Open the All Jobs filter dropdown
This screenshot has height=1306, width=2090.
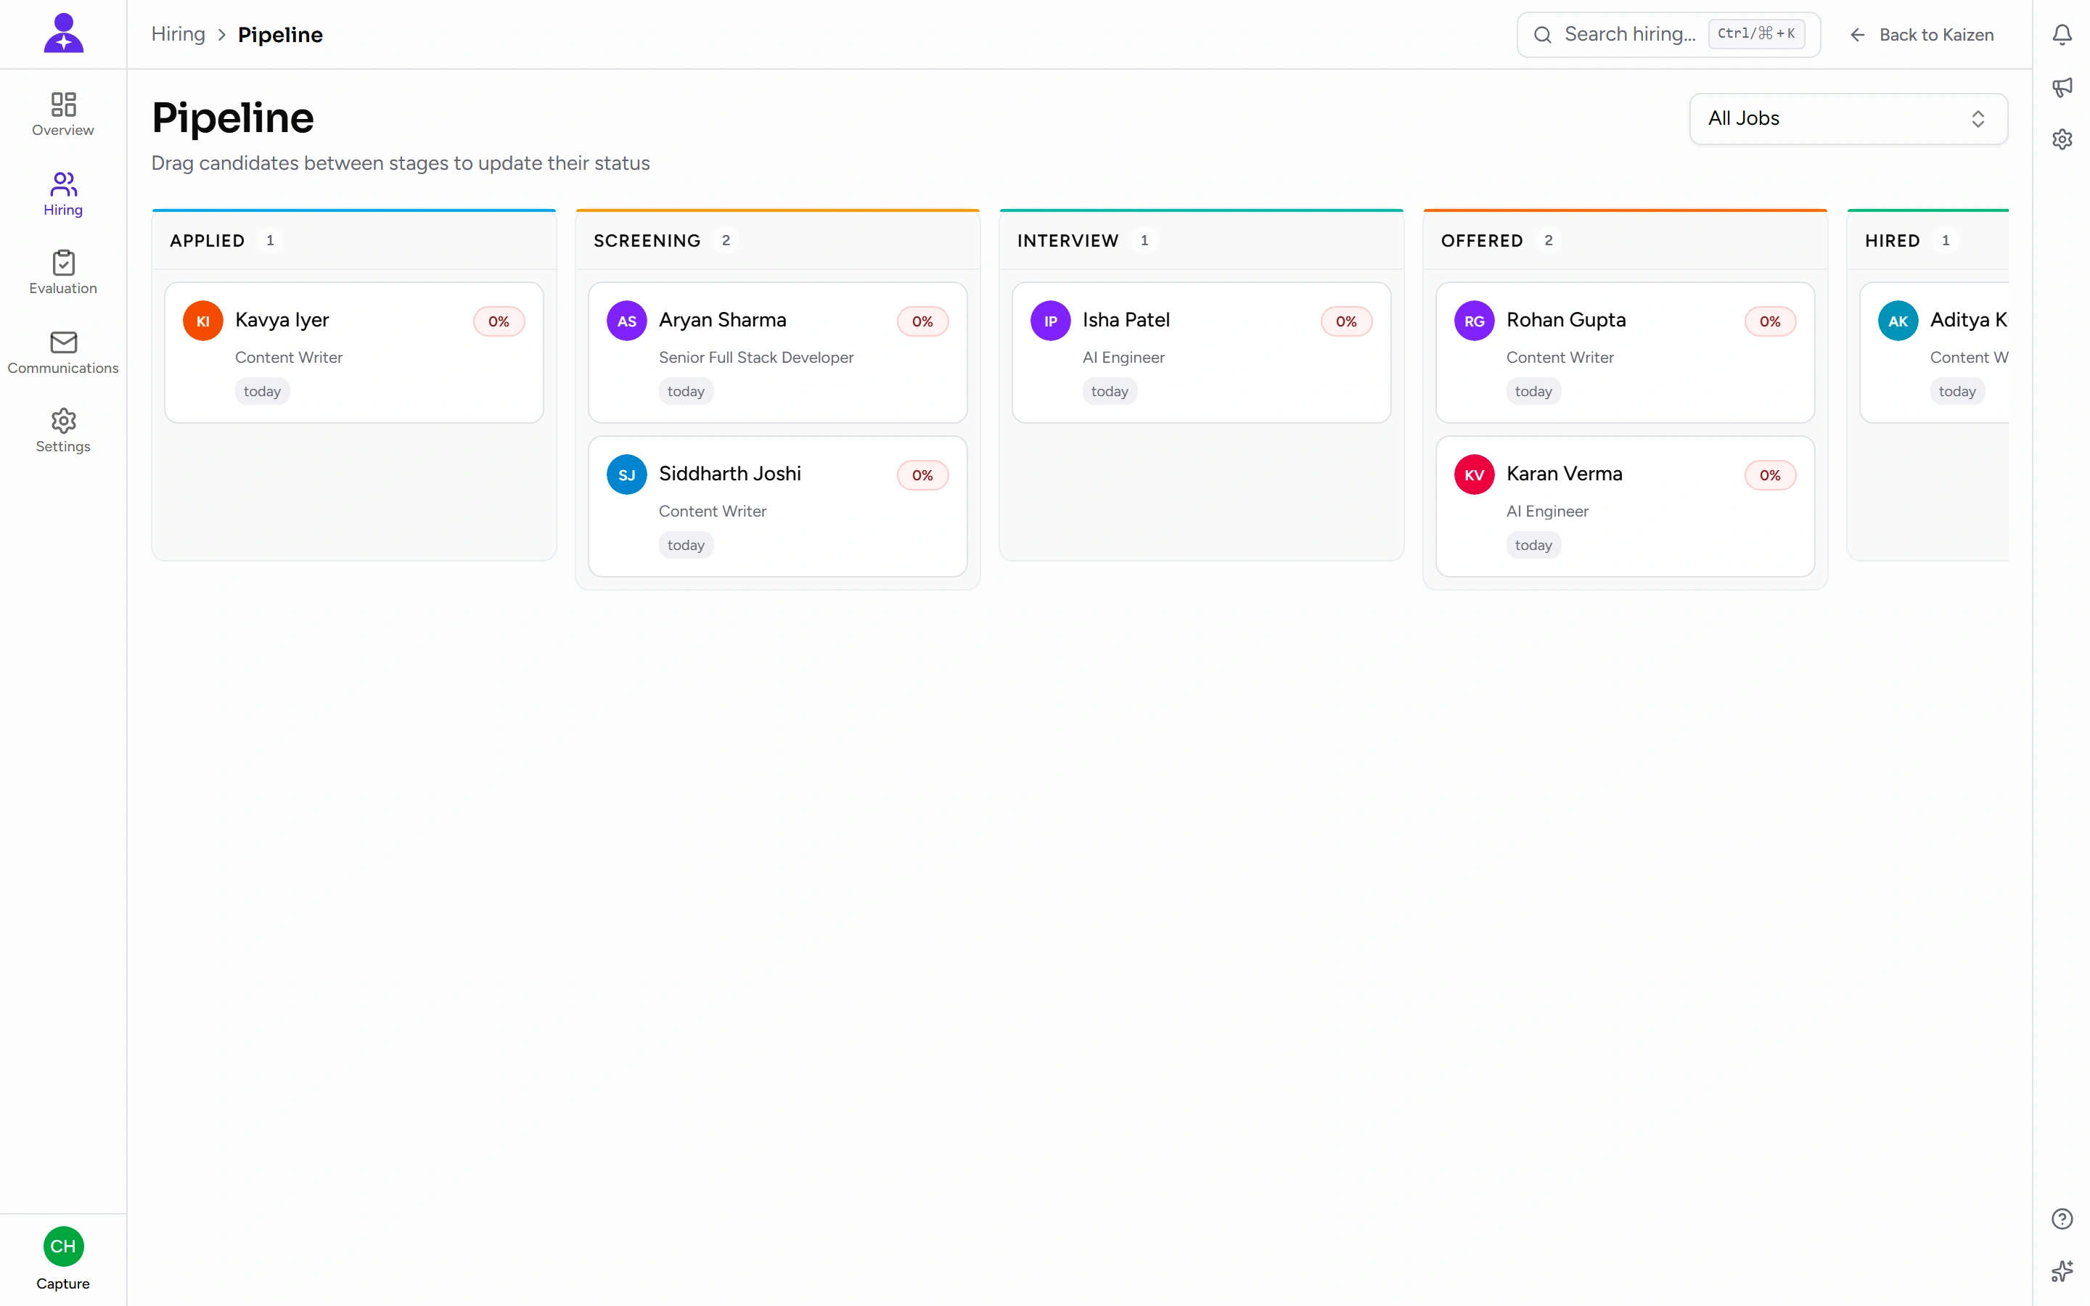[x=1848, y=118]
